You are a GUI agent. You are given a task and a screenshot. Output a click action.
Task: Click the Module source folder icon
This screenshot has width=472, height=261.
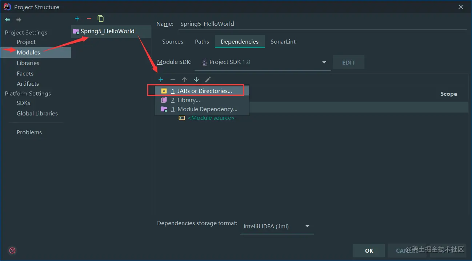pyautogui.click(x=182, y=118)
